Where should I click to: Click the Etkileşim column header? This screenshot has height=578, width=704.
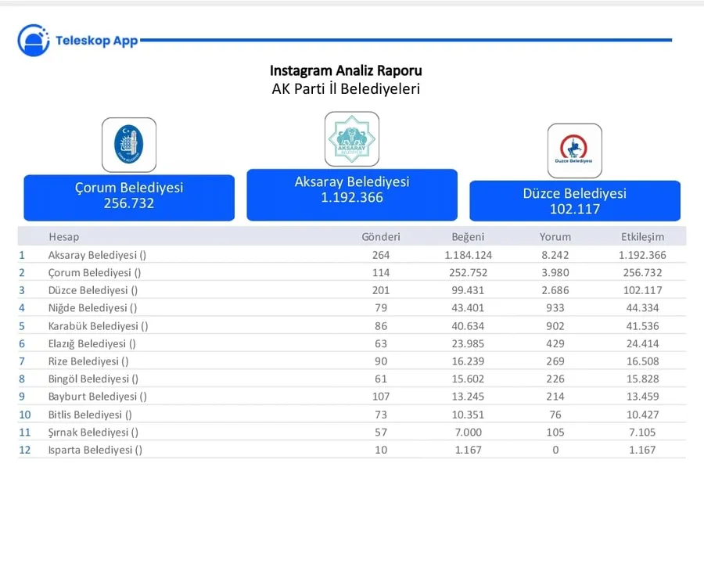tap(641, 237)
